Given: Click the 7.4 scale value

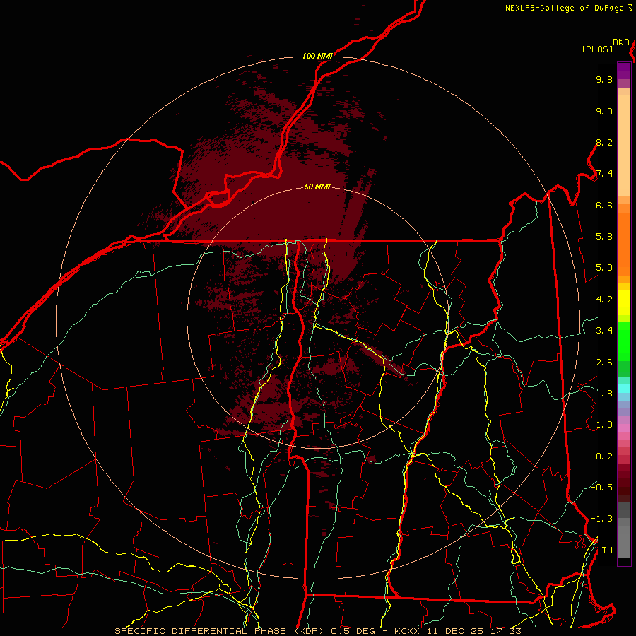Looking at the screenshot, I should click(x=604, y=174).
